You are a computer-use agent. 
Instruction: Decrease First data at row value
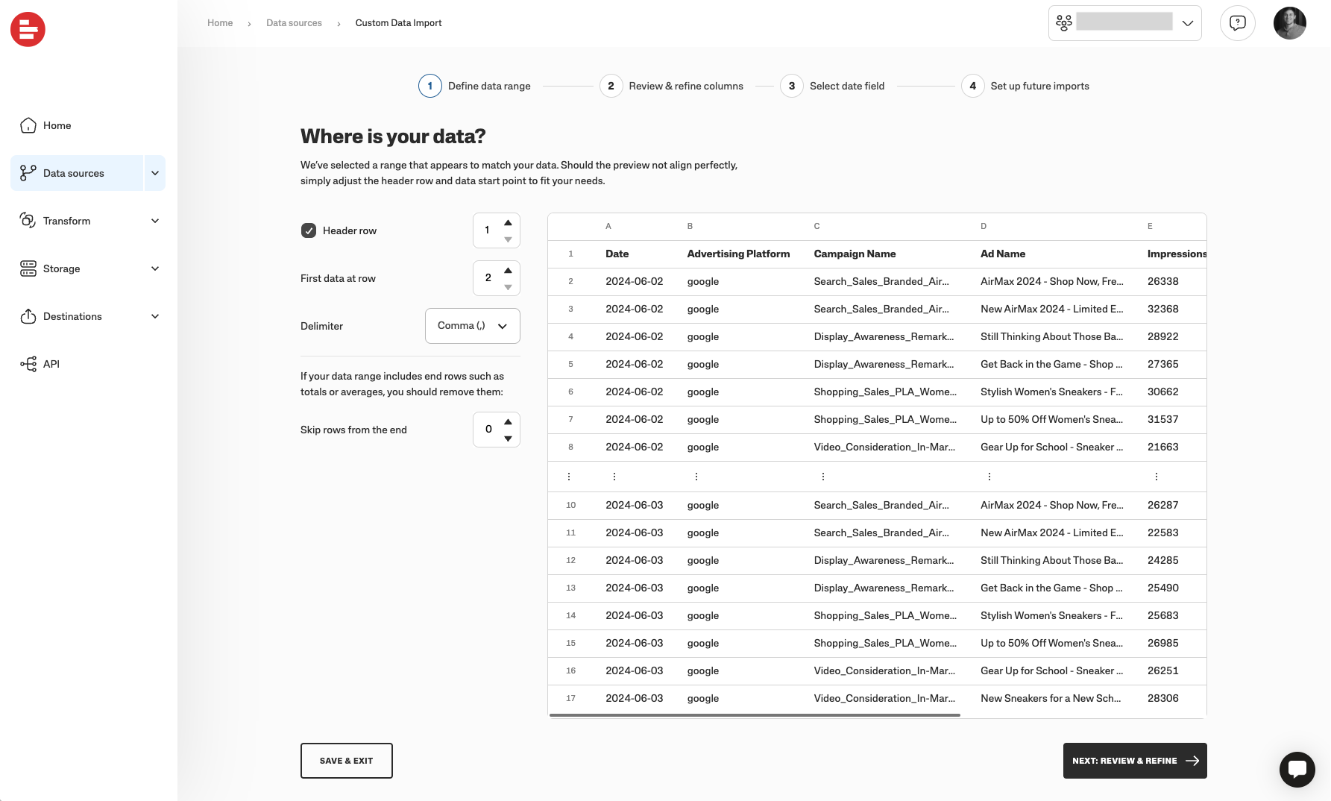508,287
